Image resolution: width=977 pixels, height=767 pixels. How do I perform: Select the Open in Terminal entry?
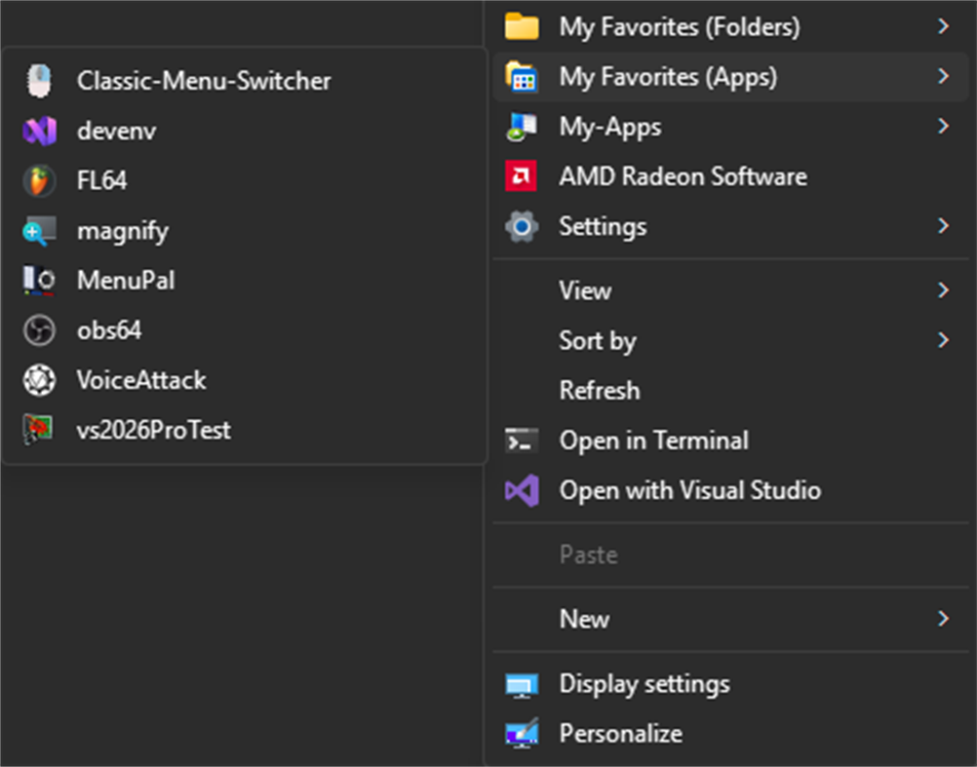pos(730,441)
